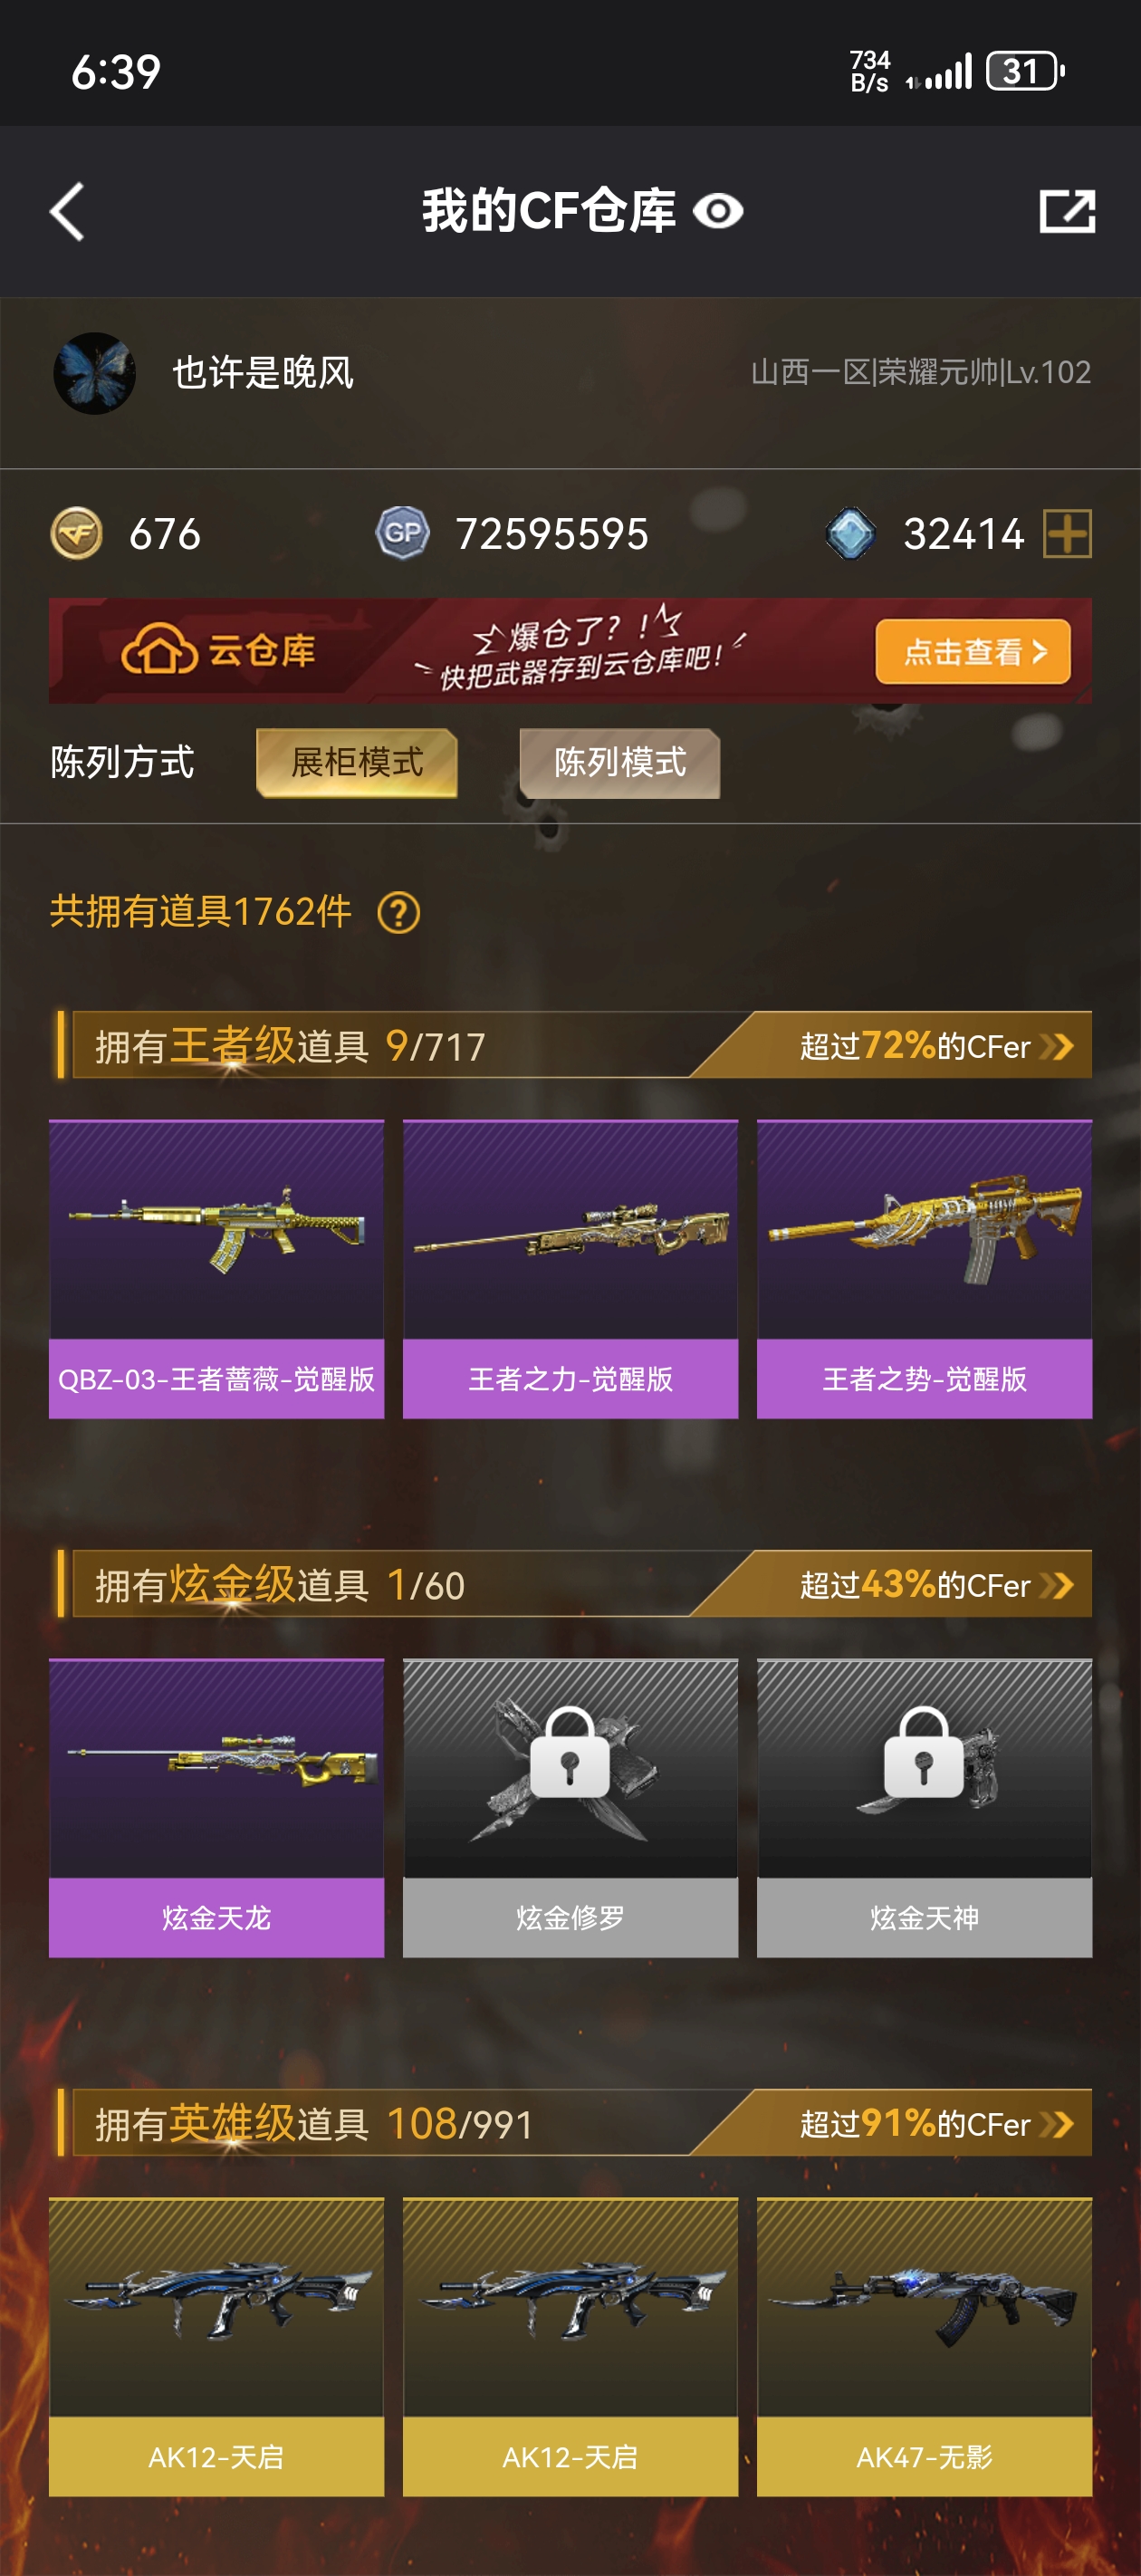This screenshot has width=1141, height=2576.
Task: Open the share icon in the header
Action: [x=1067, y=211]
